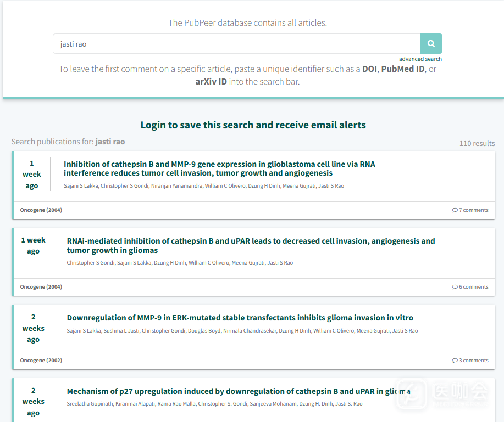Click author list starting with Christopher S Gondi
The image size is (504, 422).
click(x=180, y=263)
